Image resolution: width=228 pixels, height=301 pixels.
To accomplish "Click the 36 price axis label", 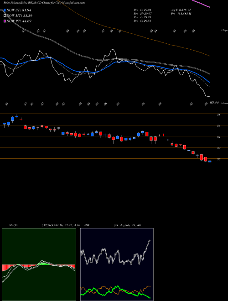I will pyautogui.click(x=218, y=126).
